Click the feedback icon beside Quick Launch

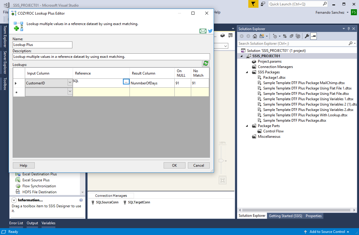(263, 4)
